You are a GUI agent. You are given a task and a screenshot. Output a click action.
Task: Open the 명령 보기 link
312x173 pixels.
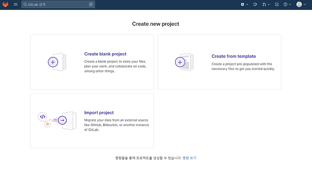click(189, 158)
